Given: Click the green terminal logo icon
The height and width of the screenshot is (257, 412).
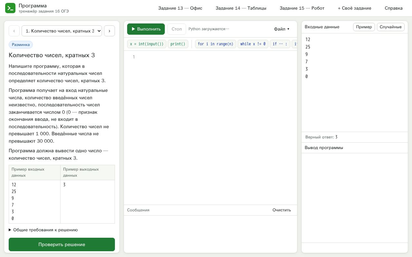Looking at the screenshot, I should click(10, 8).
